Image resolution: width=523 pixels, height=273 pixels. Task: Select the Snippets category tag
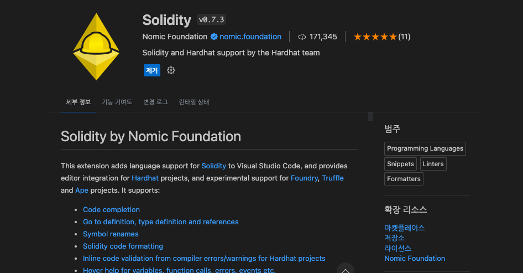(401, 164)
